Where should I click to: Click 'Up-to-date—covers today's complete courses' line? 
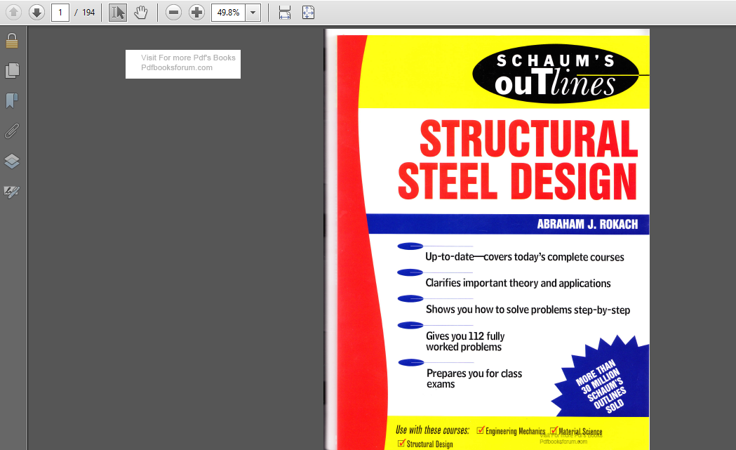524,257
